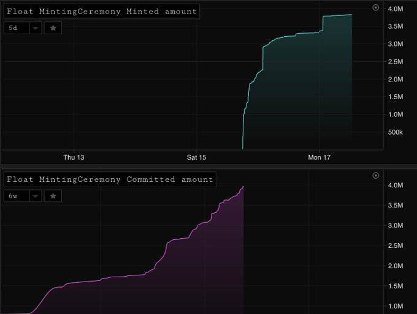The width and height of the screenshot is (417, 314).
Task: Click 'Float MintingCeremony Committed amount' title
Action: [x=110, y=179]
